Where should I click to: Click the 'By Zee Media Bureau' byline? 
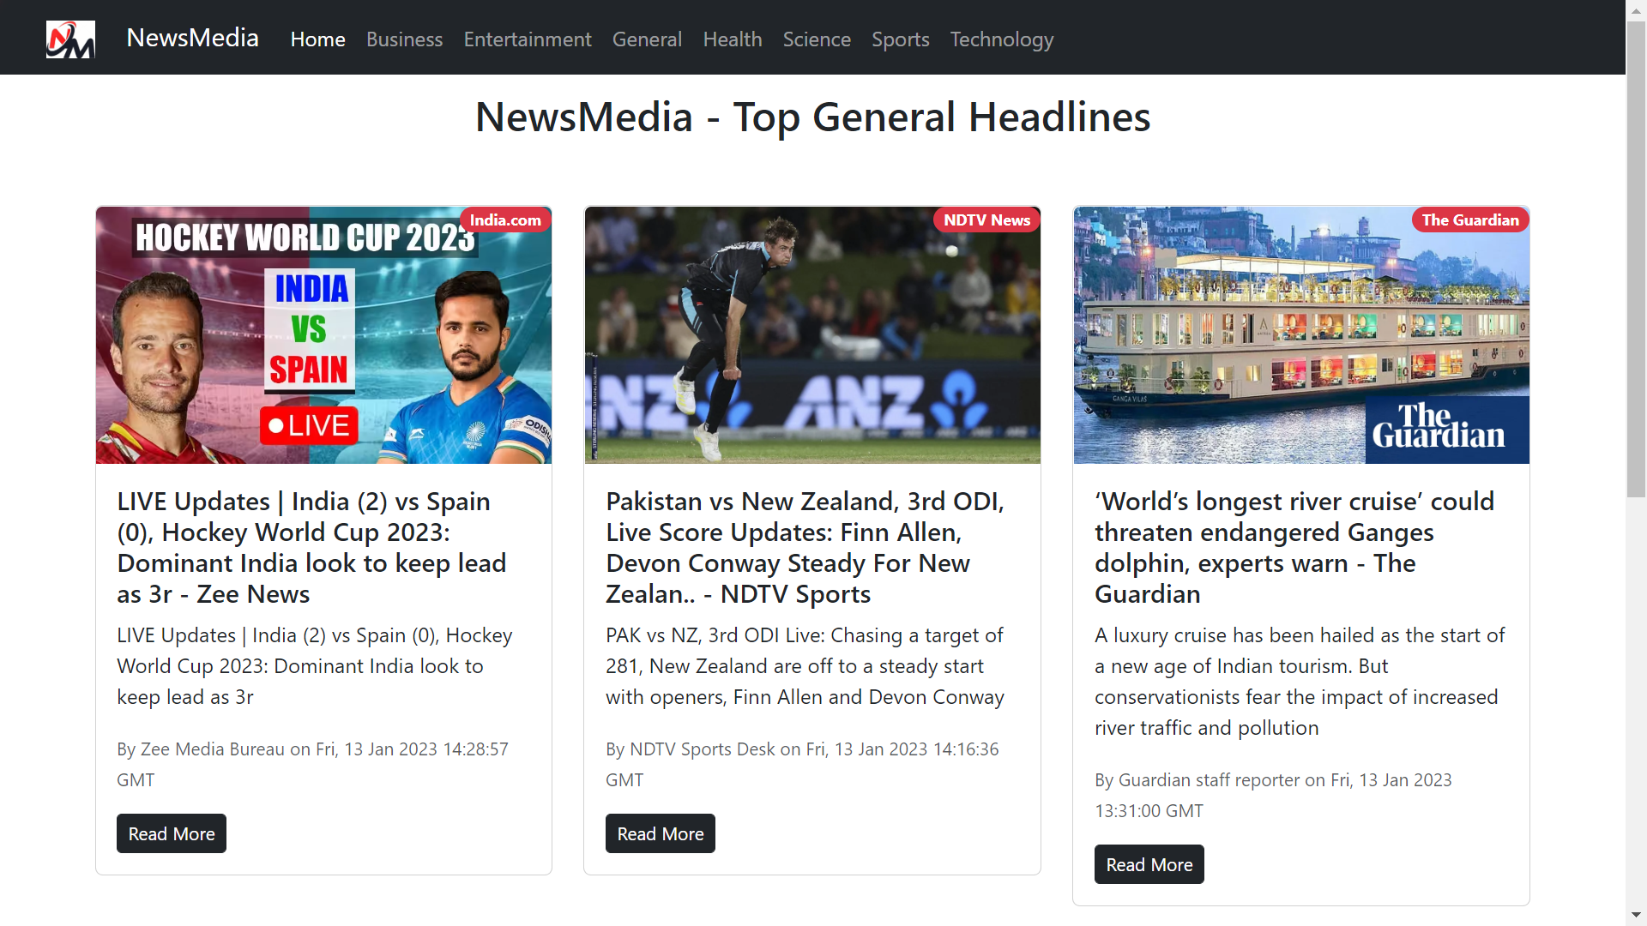click(x=312, y=764)
